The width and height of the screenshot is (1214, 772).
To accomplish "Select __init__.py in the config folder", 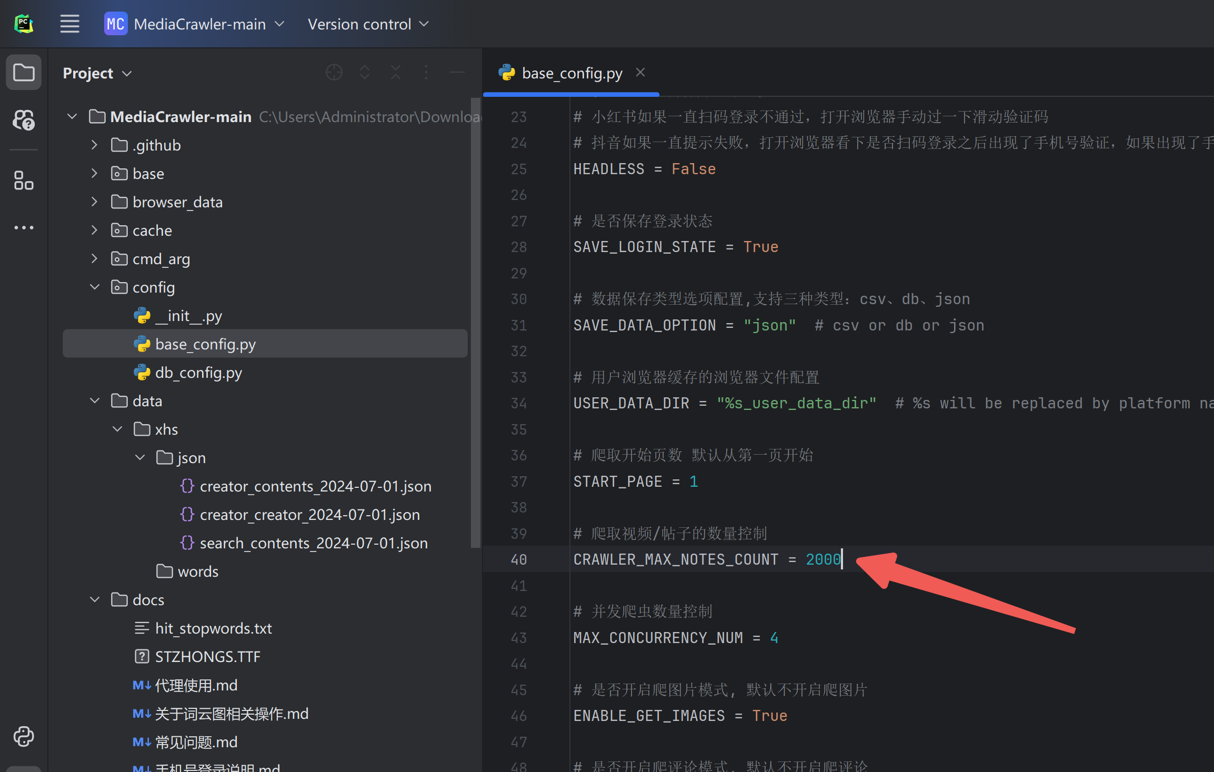I will click(178, 316).
